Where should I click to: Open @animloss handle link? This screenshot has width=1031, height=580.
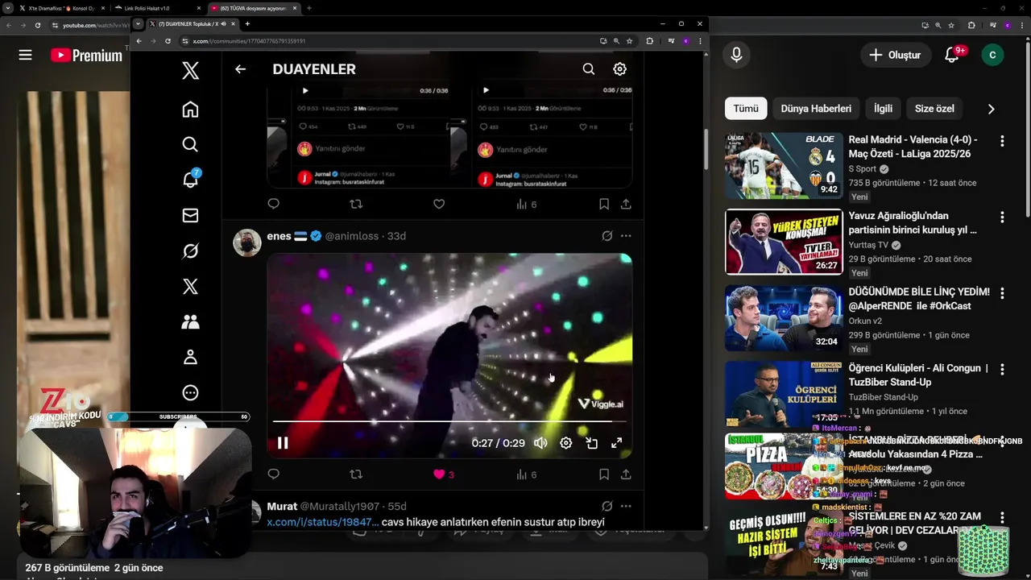pos(352,236)
